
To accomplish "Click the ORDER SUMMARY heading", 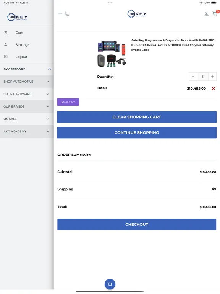I will coord(74,155).
